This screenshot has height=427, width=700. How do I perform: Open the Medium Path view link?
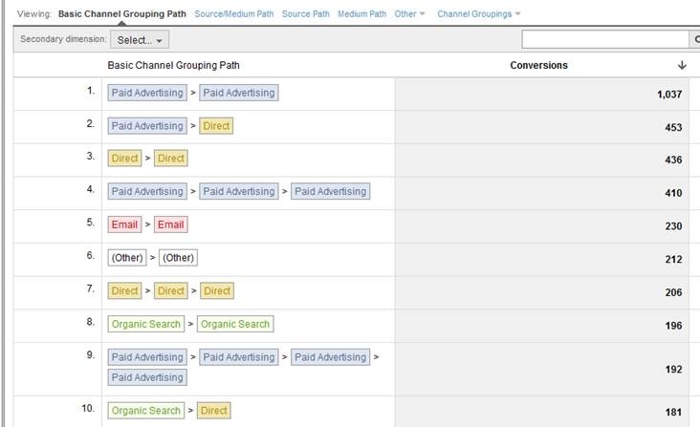click(361, 14)
